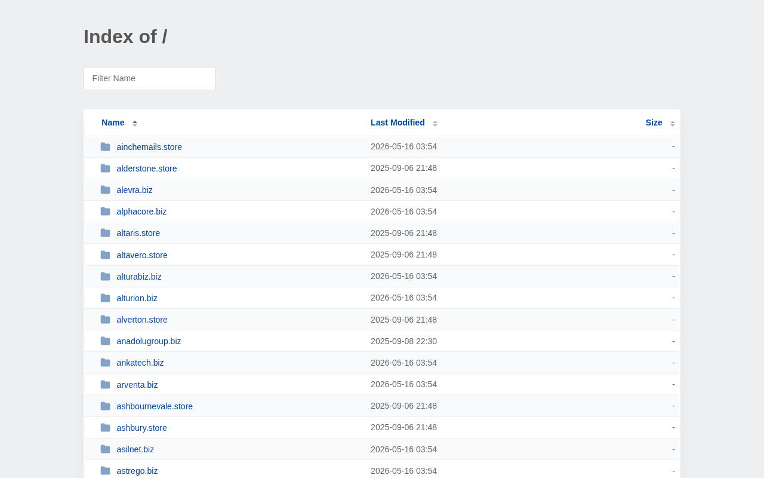764x478 pixels.
Task: Click folder icon beside ashbury.store
Action: pyautogui.click(x=105, y=428)
